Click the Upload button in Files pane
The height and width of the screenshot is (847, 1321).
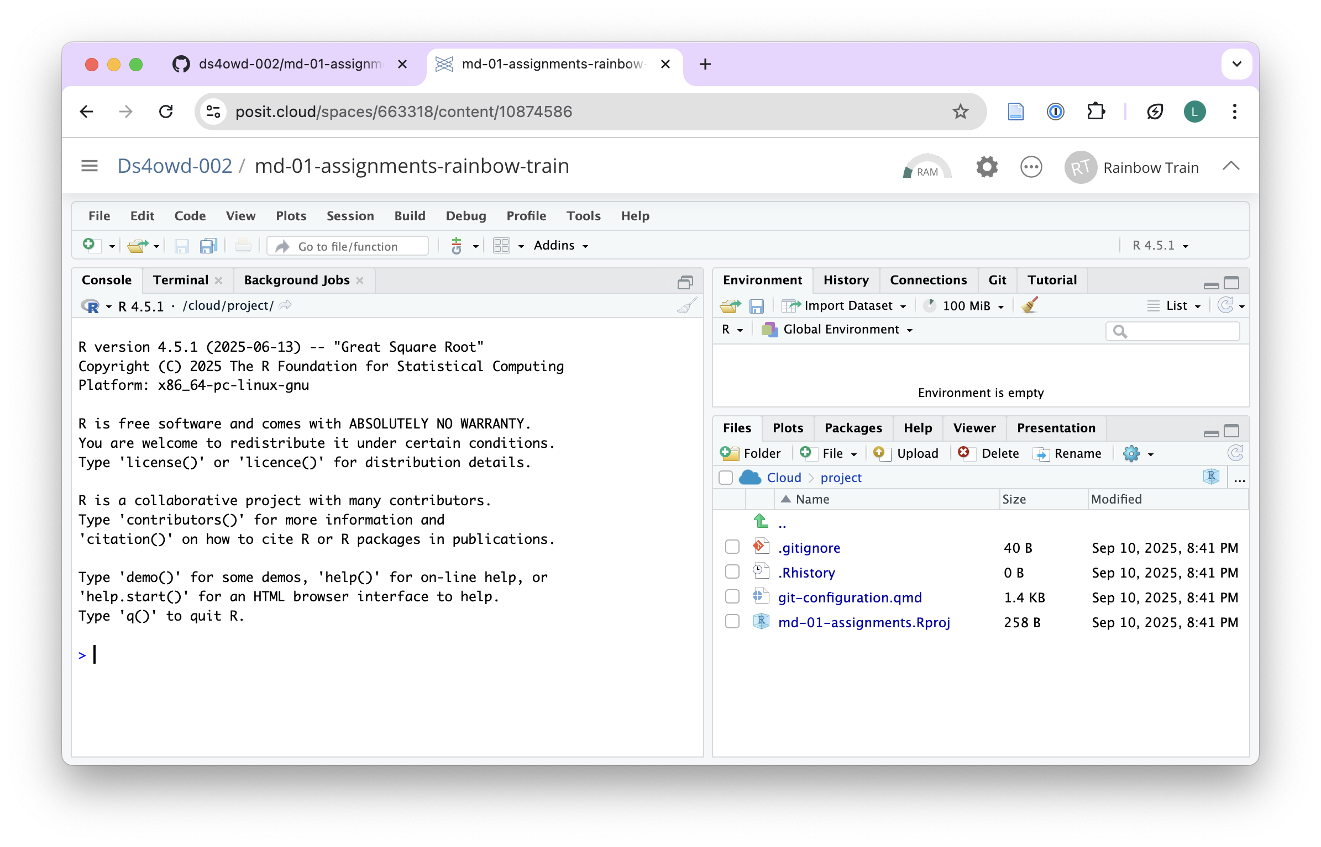pos(906,453)
